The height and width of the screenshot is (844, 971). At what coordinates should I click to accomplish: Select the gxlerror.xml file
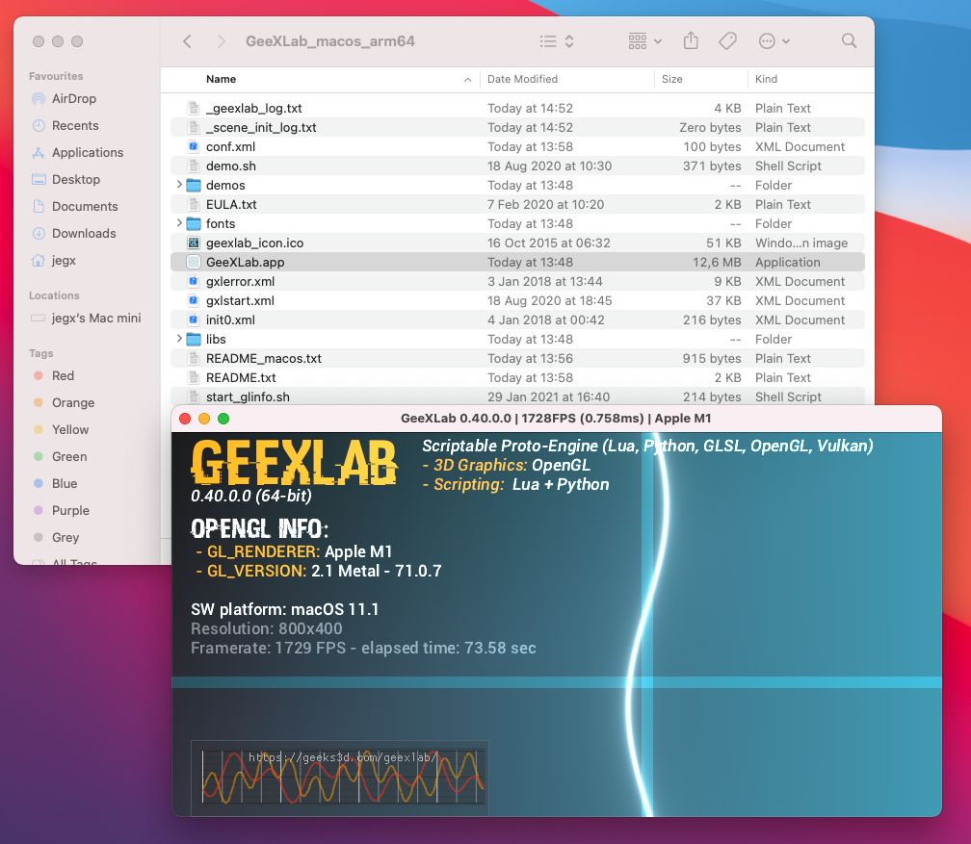click(x=517, y=282)
